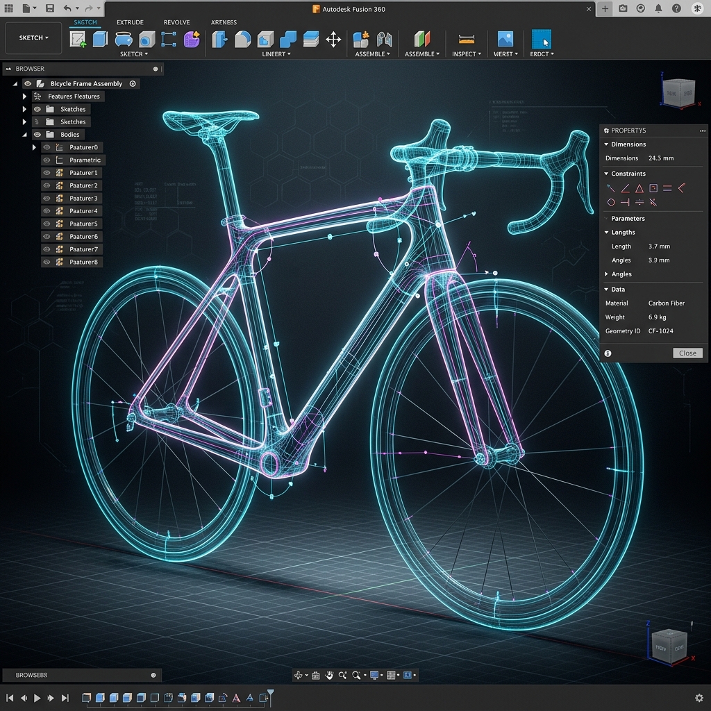This screenshot has width=711, height=711.
Task: Click the orange ruler Measure icon
Action: pyautogui.click(x=466, y=40)
